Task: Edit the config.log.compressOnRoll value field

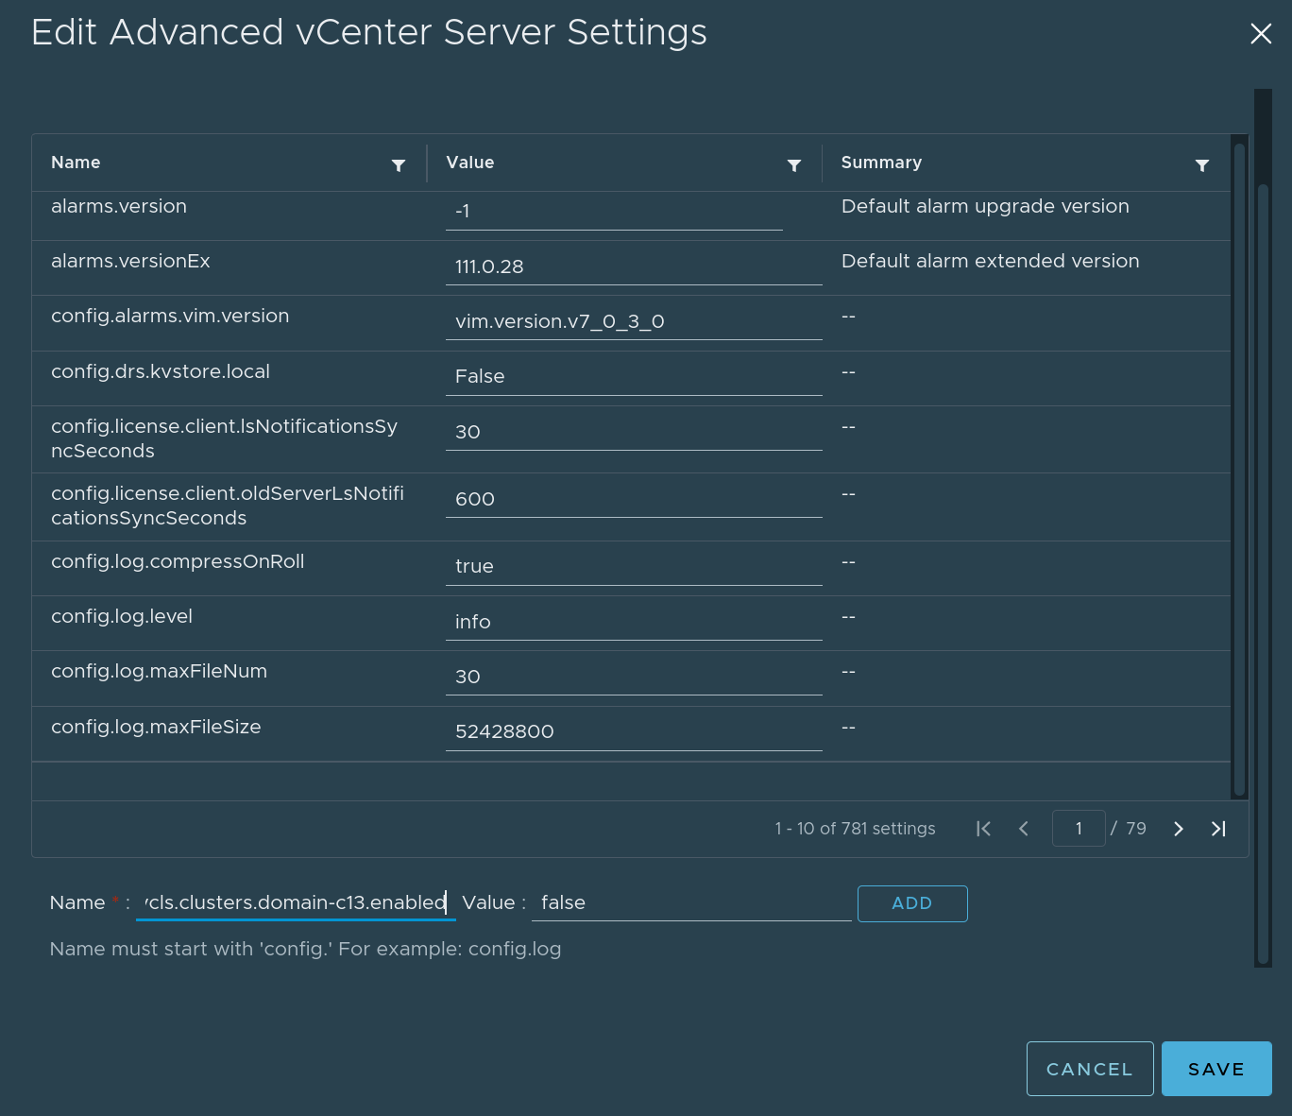Action: [634, 567]
